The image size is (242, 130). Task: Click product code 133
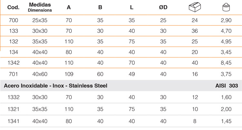(x=14, y=31)
